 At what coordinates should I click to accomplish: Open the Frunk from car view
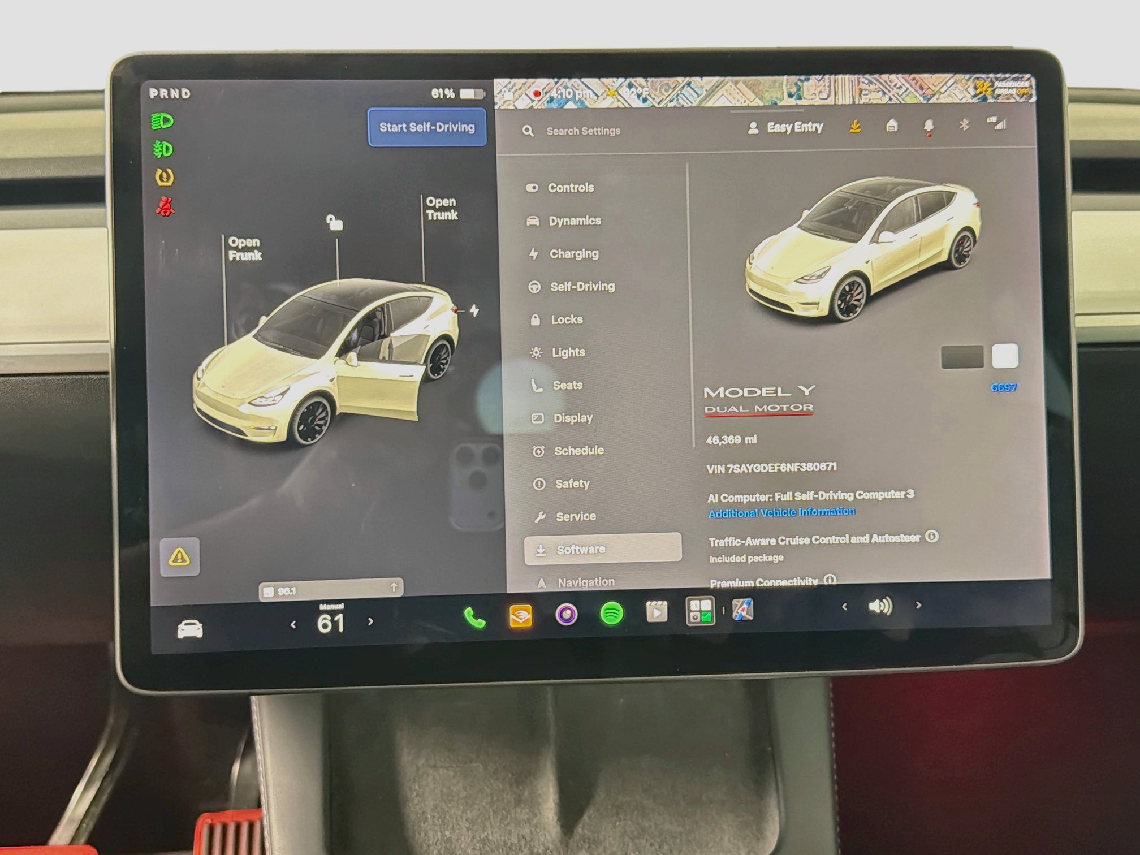pos(244,249)
